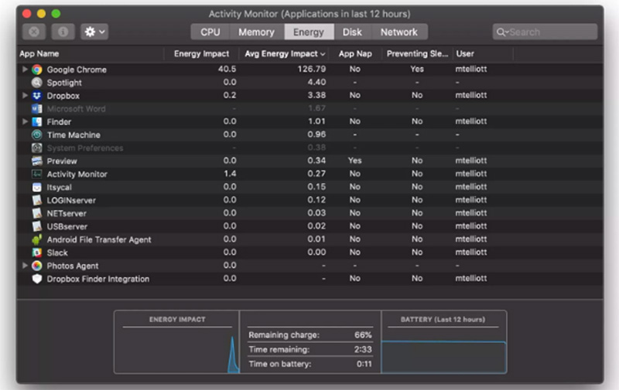The width and height of the screenshot is (619, 390).
Task: Click the Google Chrome app icon
Action: click(37, 70)
